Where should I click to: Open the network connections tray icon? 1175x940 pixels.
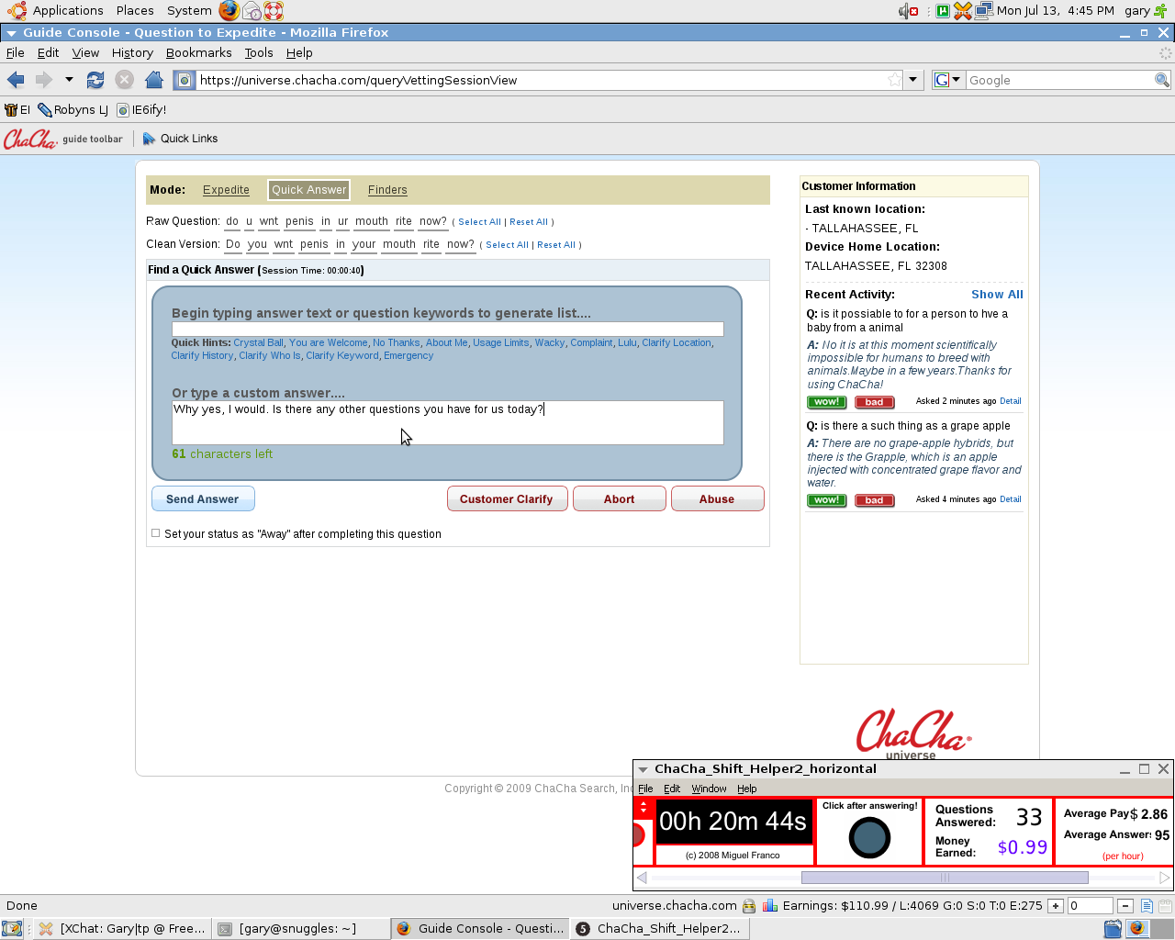(x=984, y=11)
